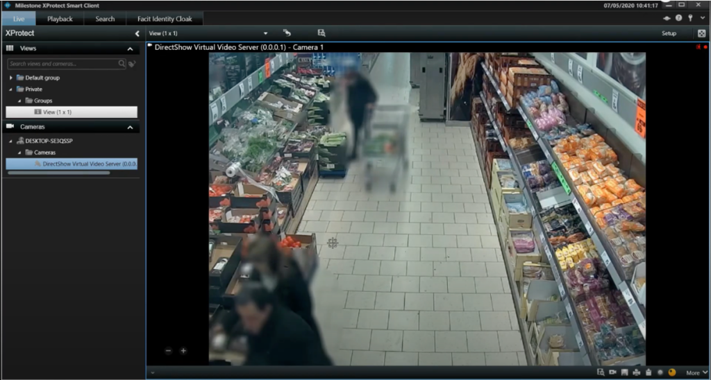Click the side panel horizontal scrollbar
This screenshot has height=380, width=711.
59,173
